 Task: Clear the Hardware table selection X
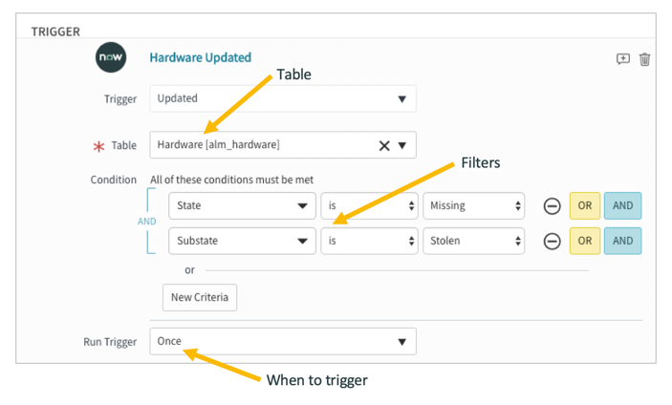384,145
